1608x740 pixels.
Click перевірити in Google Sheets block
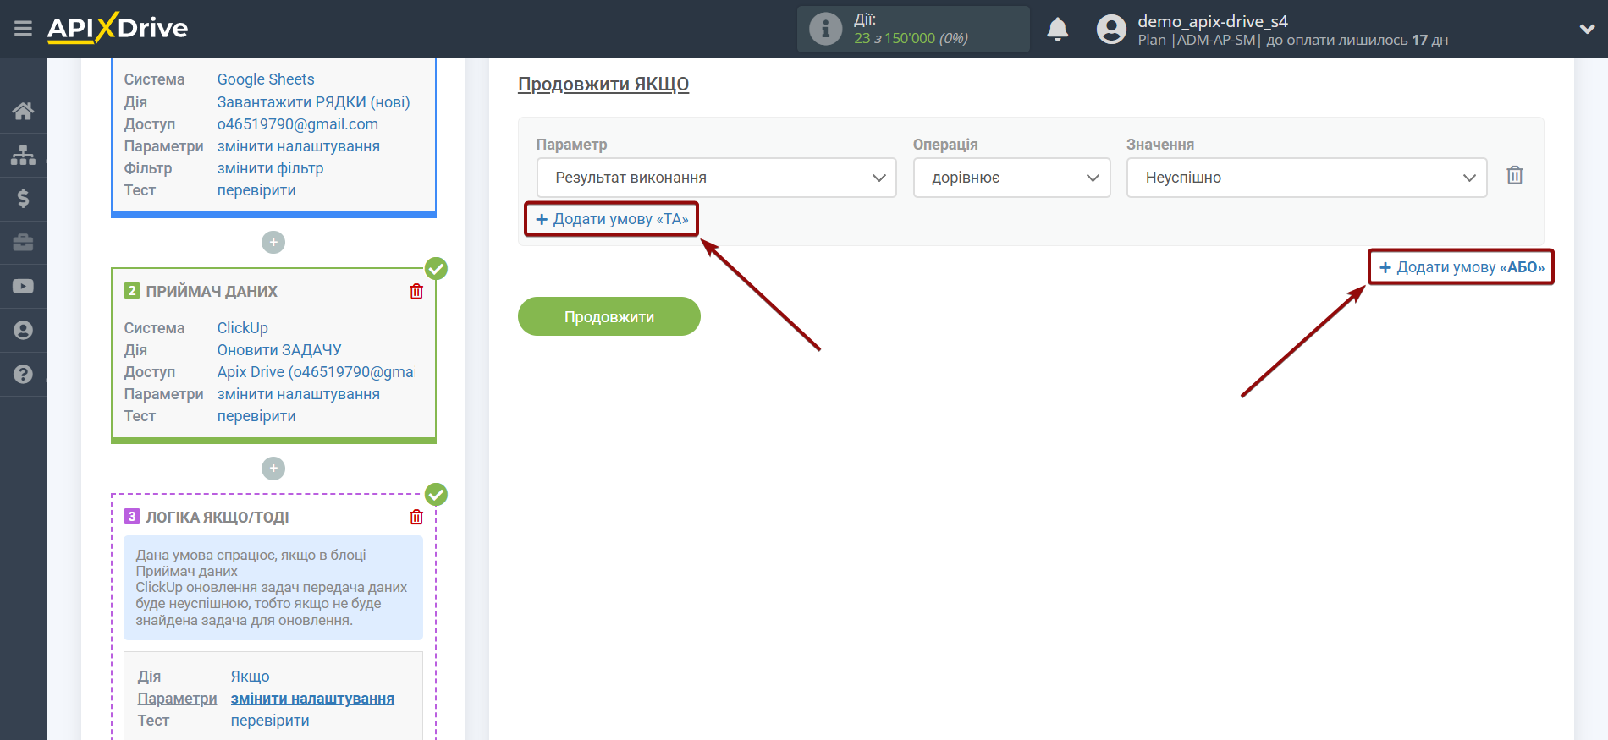pyautogui.click(x=256, y=190)
